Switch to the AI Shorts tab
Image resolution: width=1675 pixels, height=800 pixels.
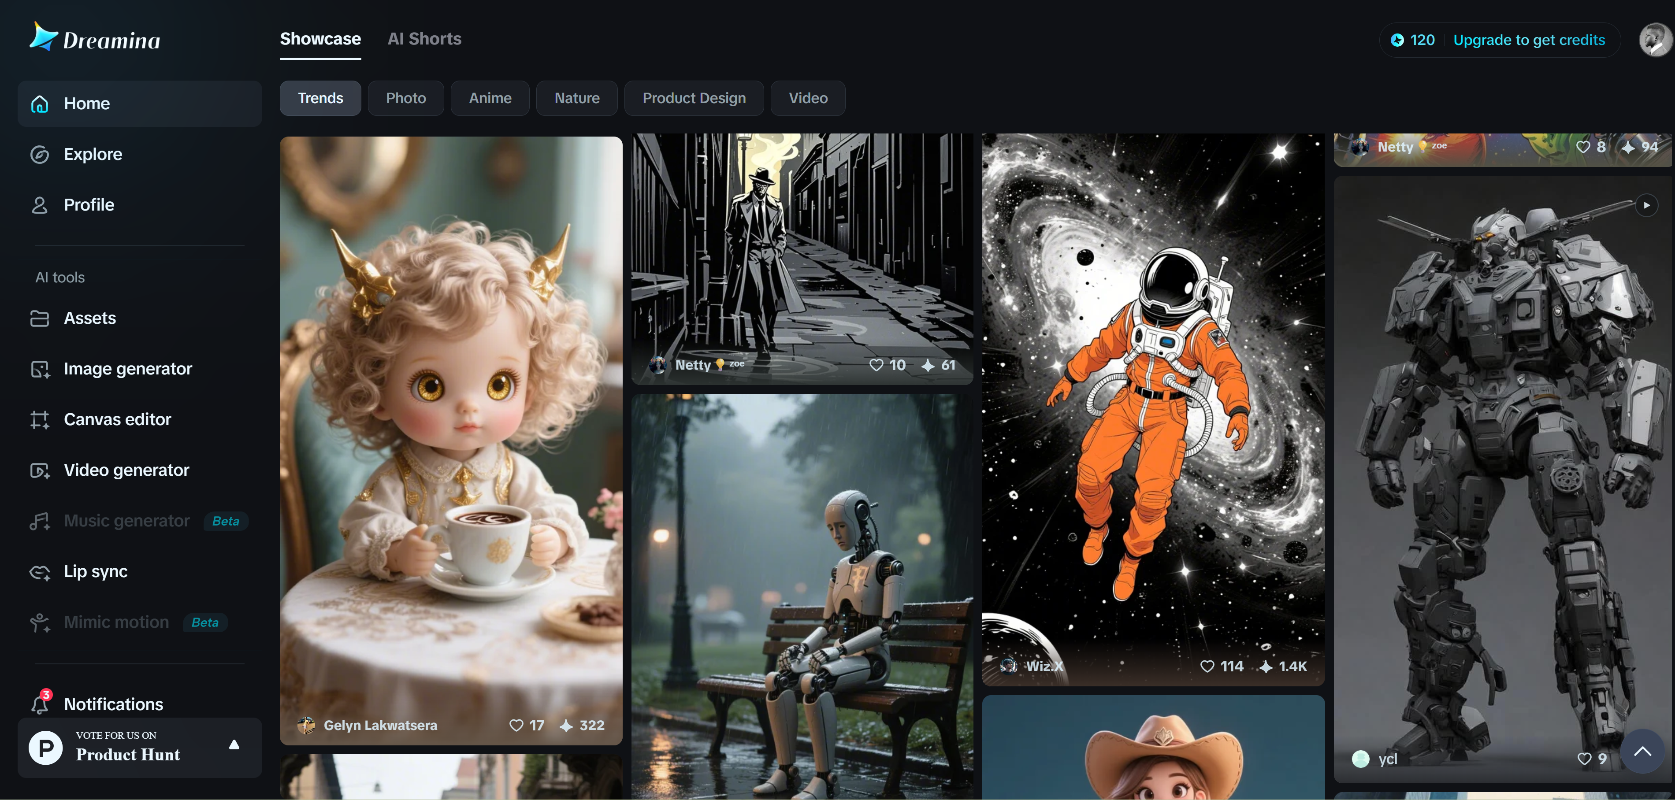point(424,39)
